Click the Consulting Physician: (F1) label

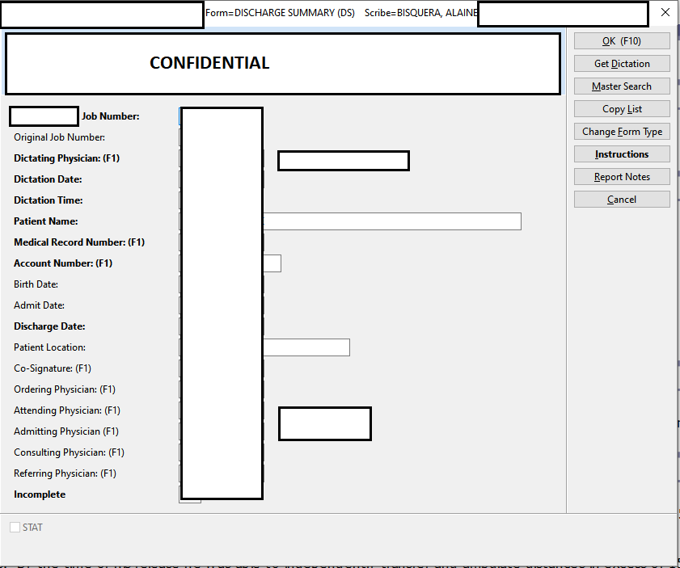pos(69,452)
